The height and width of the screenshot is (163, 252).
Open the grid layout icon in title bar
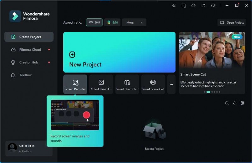203,5
